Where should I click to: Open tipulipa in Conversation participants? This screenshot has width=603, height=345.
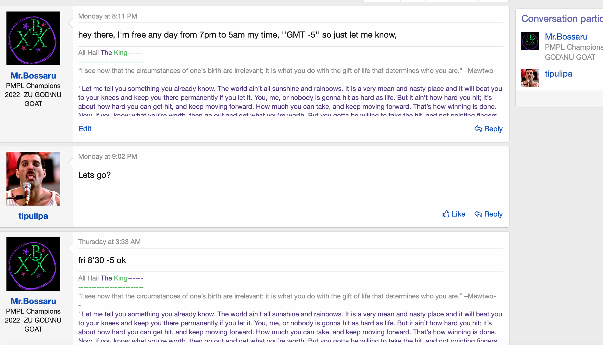(x=558, y=73)
